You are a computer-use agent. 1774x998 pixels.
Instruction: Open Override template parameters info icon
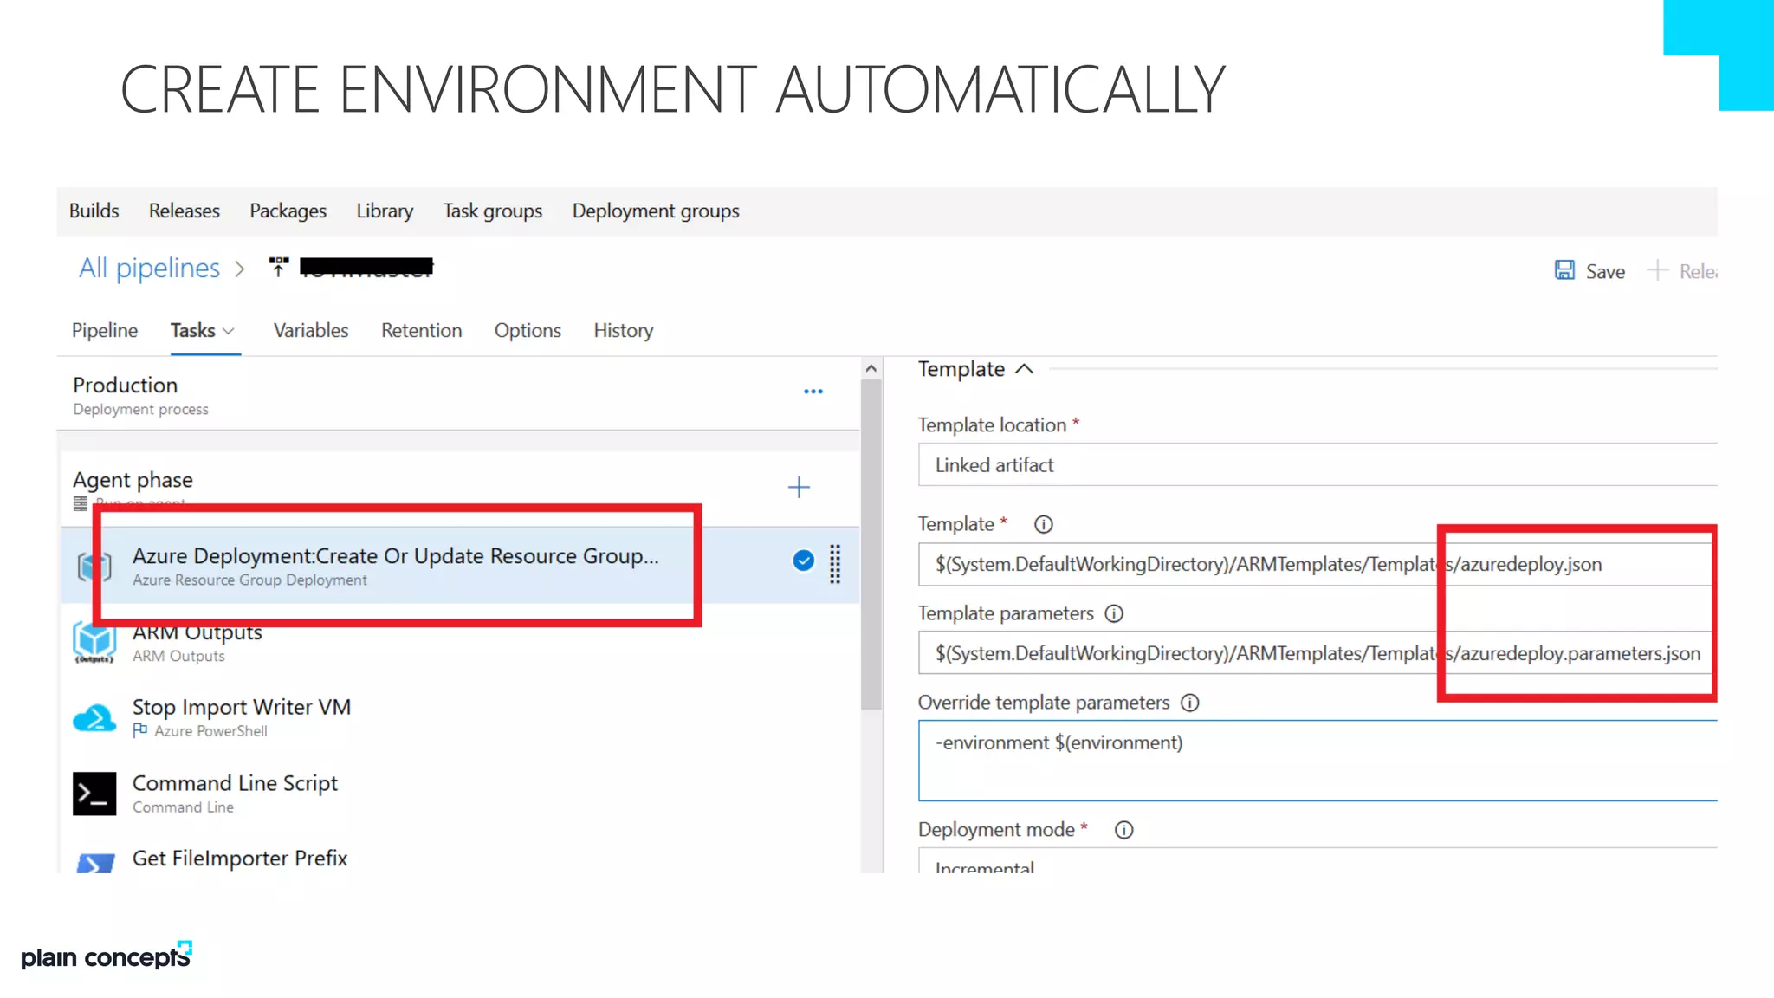pos(1189,703)
